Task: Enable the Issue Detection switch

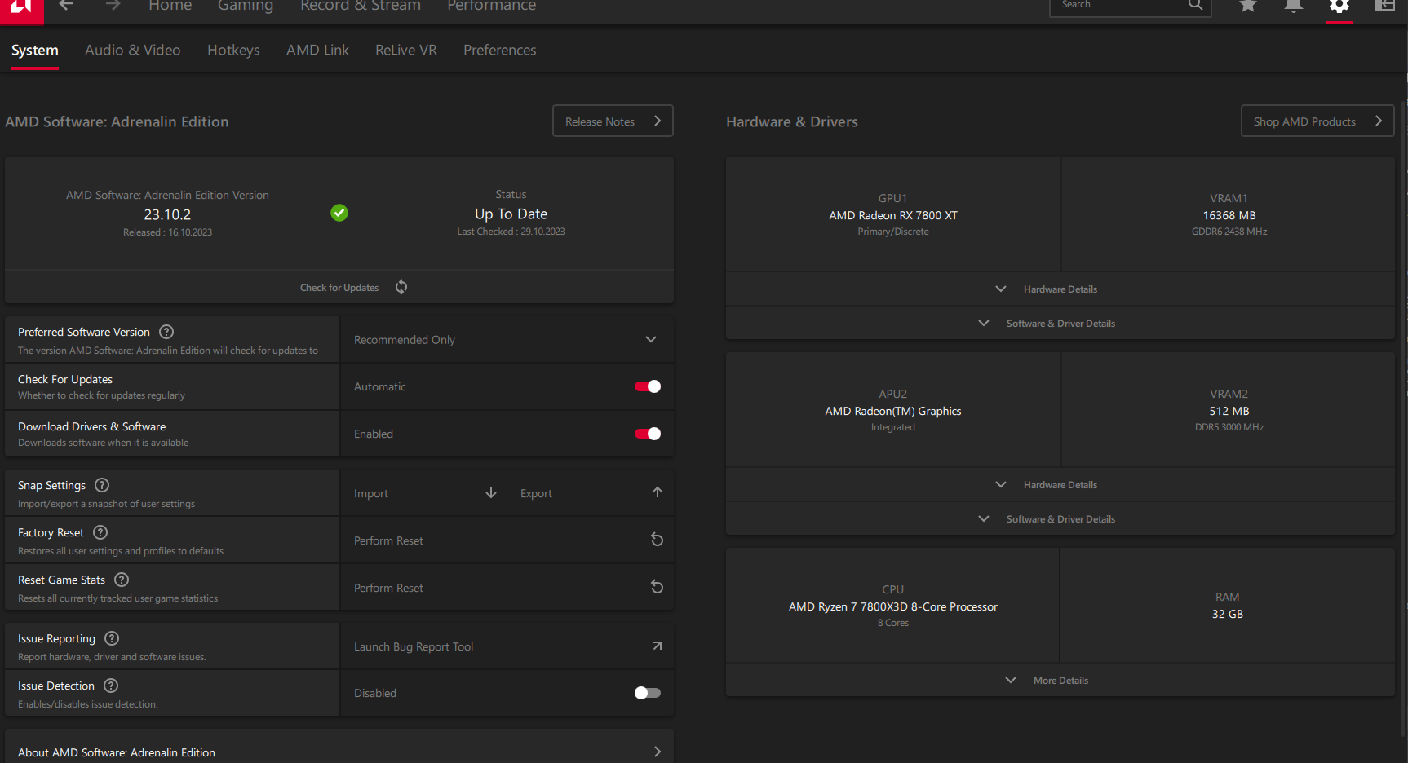Action: point(648,693)
